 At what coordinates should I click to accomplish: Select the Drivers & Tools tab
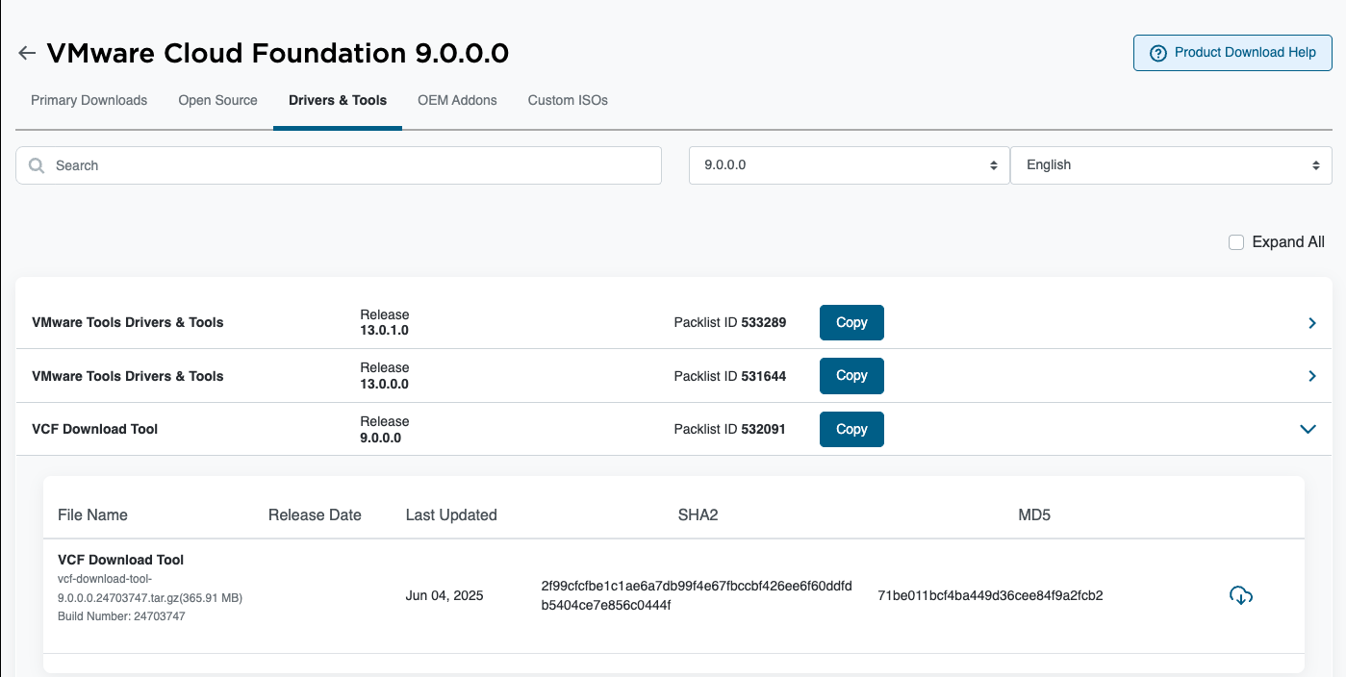[338, 100]
